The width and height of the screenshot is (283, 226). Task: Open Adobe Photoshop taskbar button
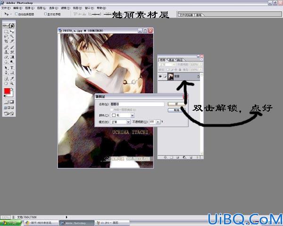tap(77, 223)
